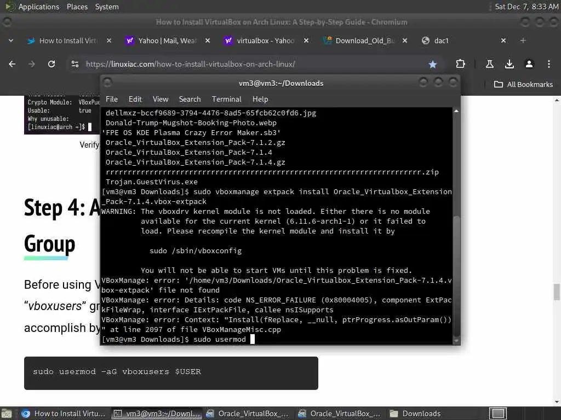Switch to first Oracle_VirtualBox taskbar item
This screenshot has height=420, width=561.
tap(248, 413)
